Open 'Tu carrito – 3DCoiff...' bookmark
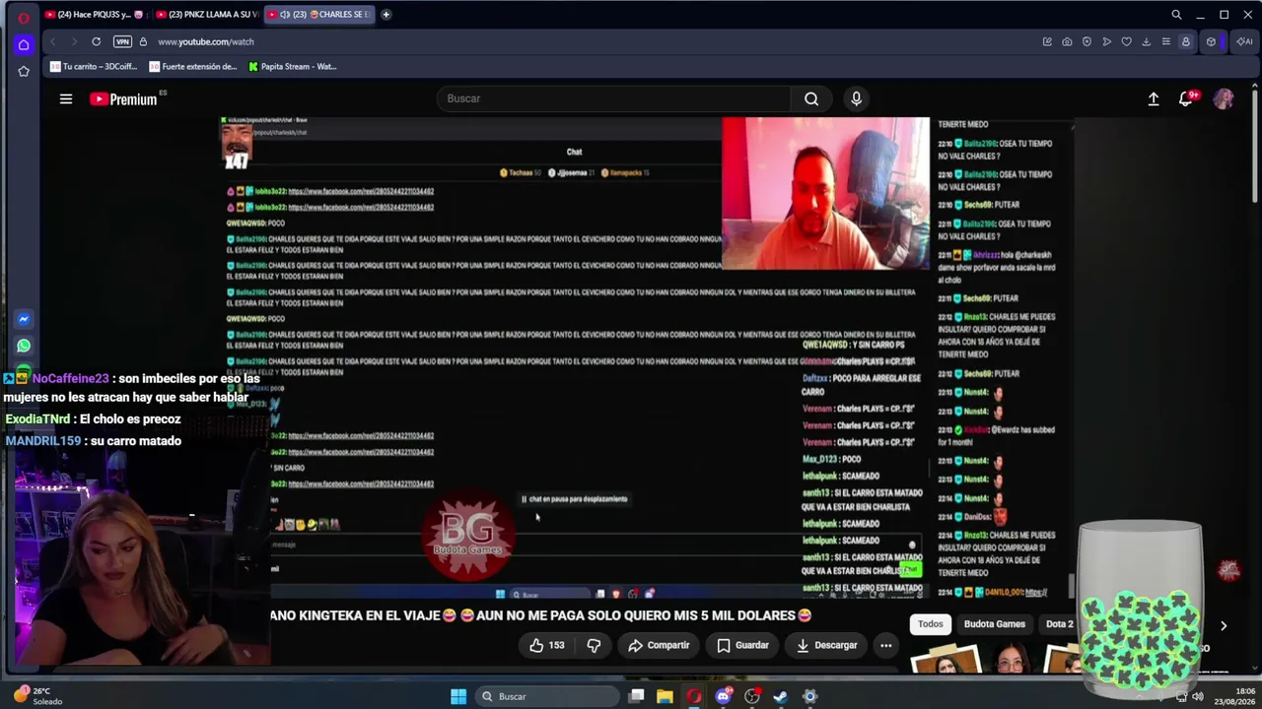 click(93, 67)
